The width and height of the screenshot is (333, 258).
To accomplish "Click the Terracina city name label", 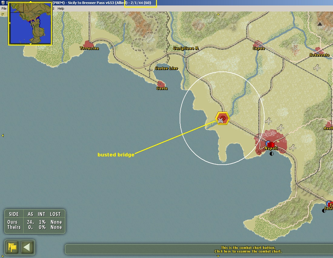I will click(89, 48).
